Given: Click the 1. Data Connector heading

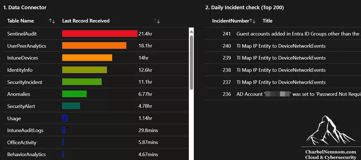Looking at the screenshot, I should (25, 8).
